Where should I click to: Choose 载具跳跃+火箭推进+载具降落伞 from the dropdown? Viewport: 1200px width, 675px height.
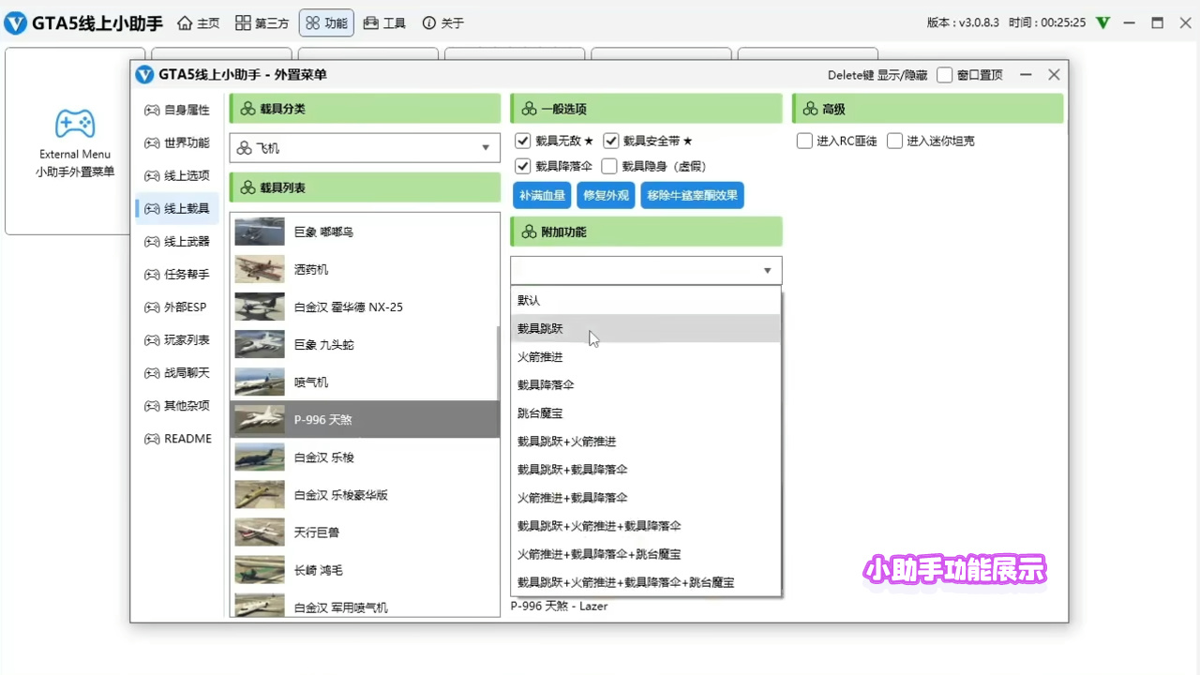(646, 525)
